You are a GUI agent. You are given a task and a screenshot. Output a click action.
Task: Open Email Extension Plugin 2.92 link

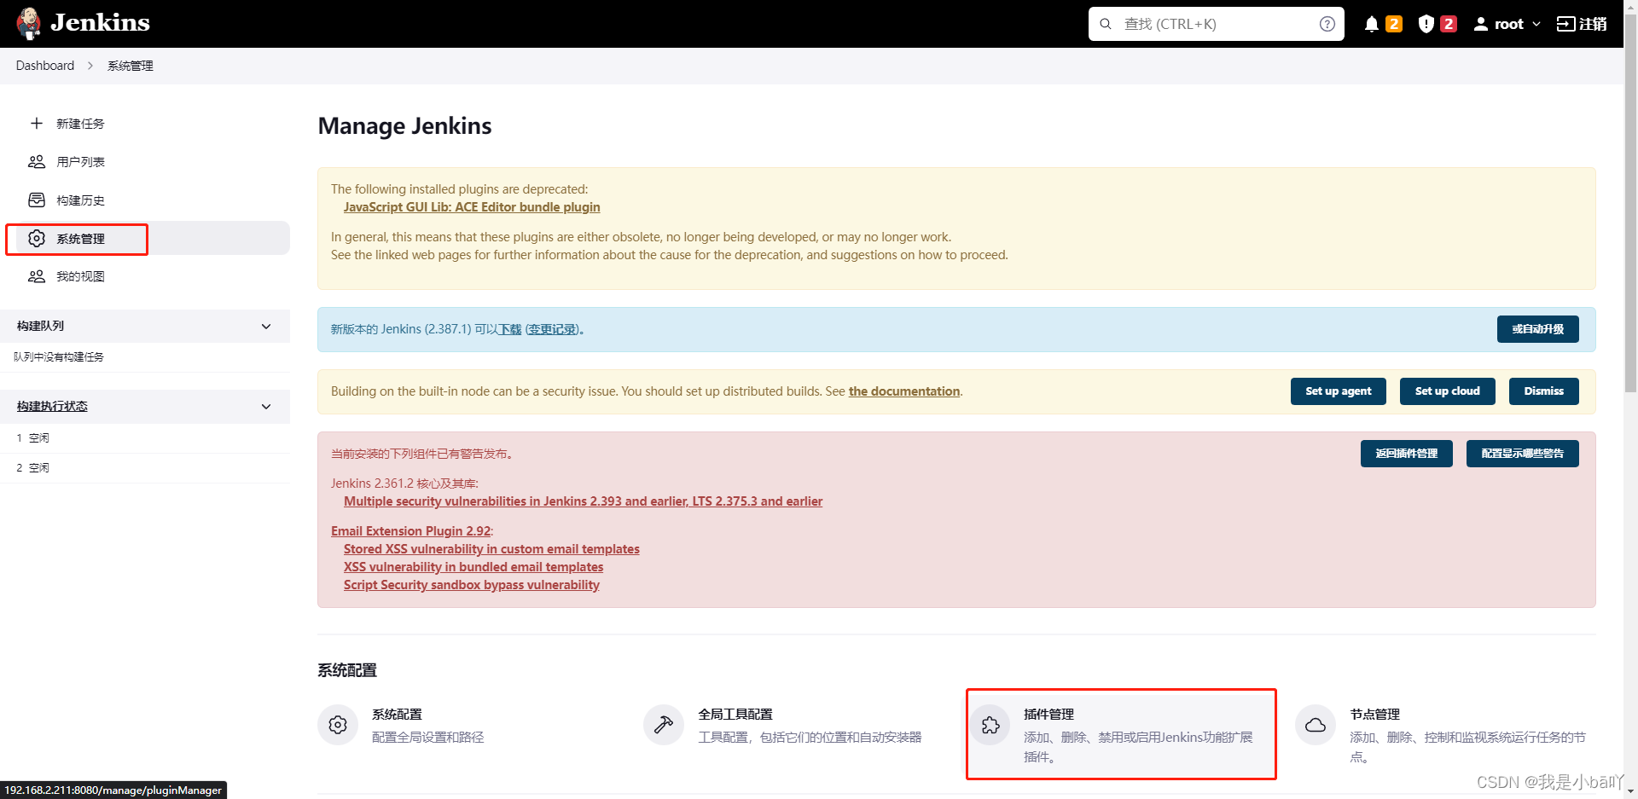click(411, 531)
